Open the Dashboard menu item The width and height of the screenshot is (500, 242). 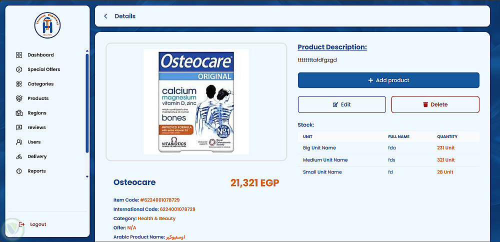[40, 55]
